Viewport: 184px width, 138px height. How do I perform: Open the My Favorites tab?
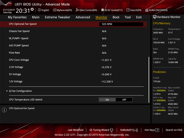pyautogui.click(x=17, y=17)
